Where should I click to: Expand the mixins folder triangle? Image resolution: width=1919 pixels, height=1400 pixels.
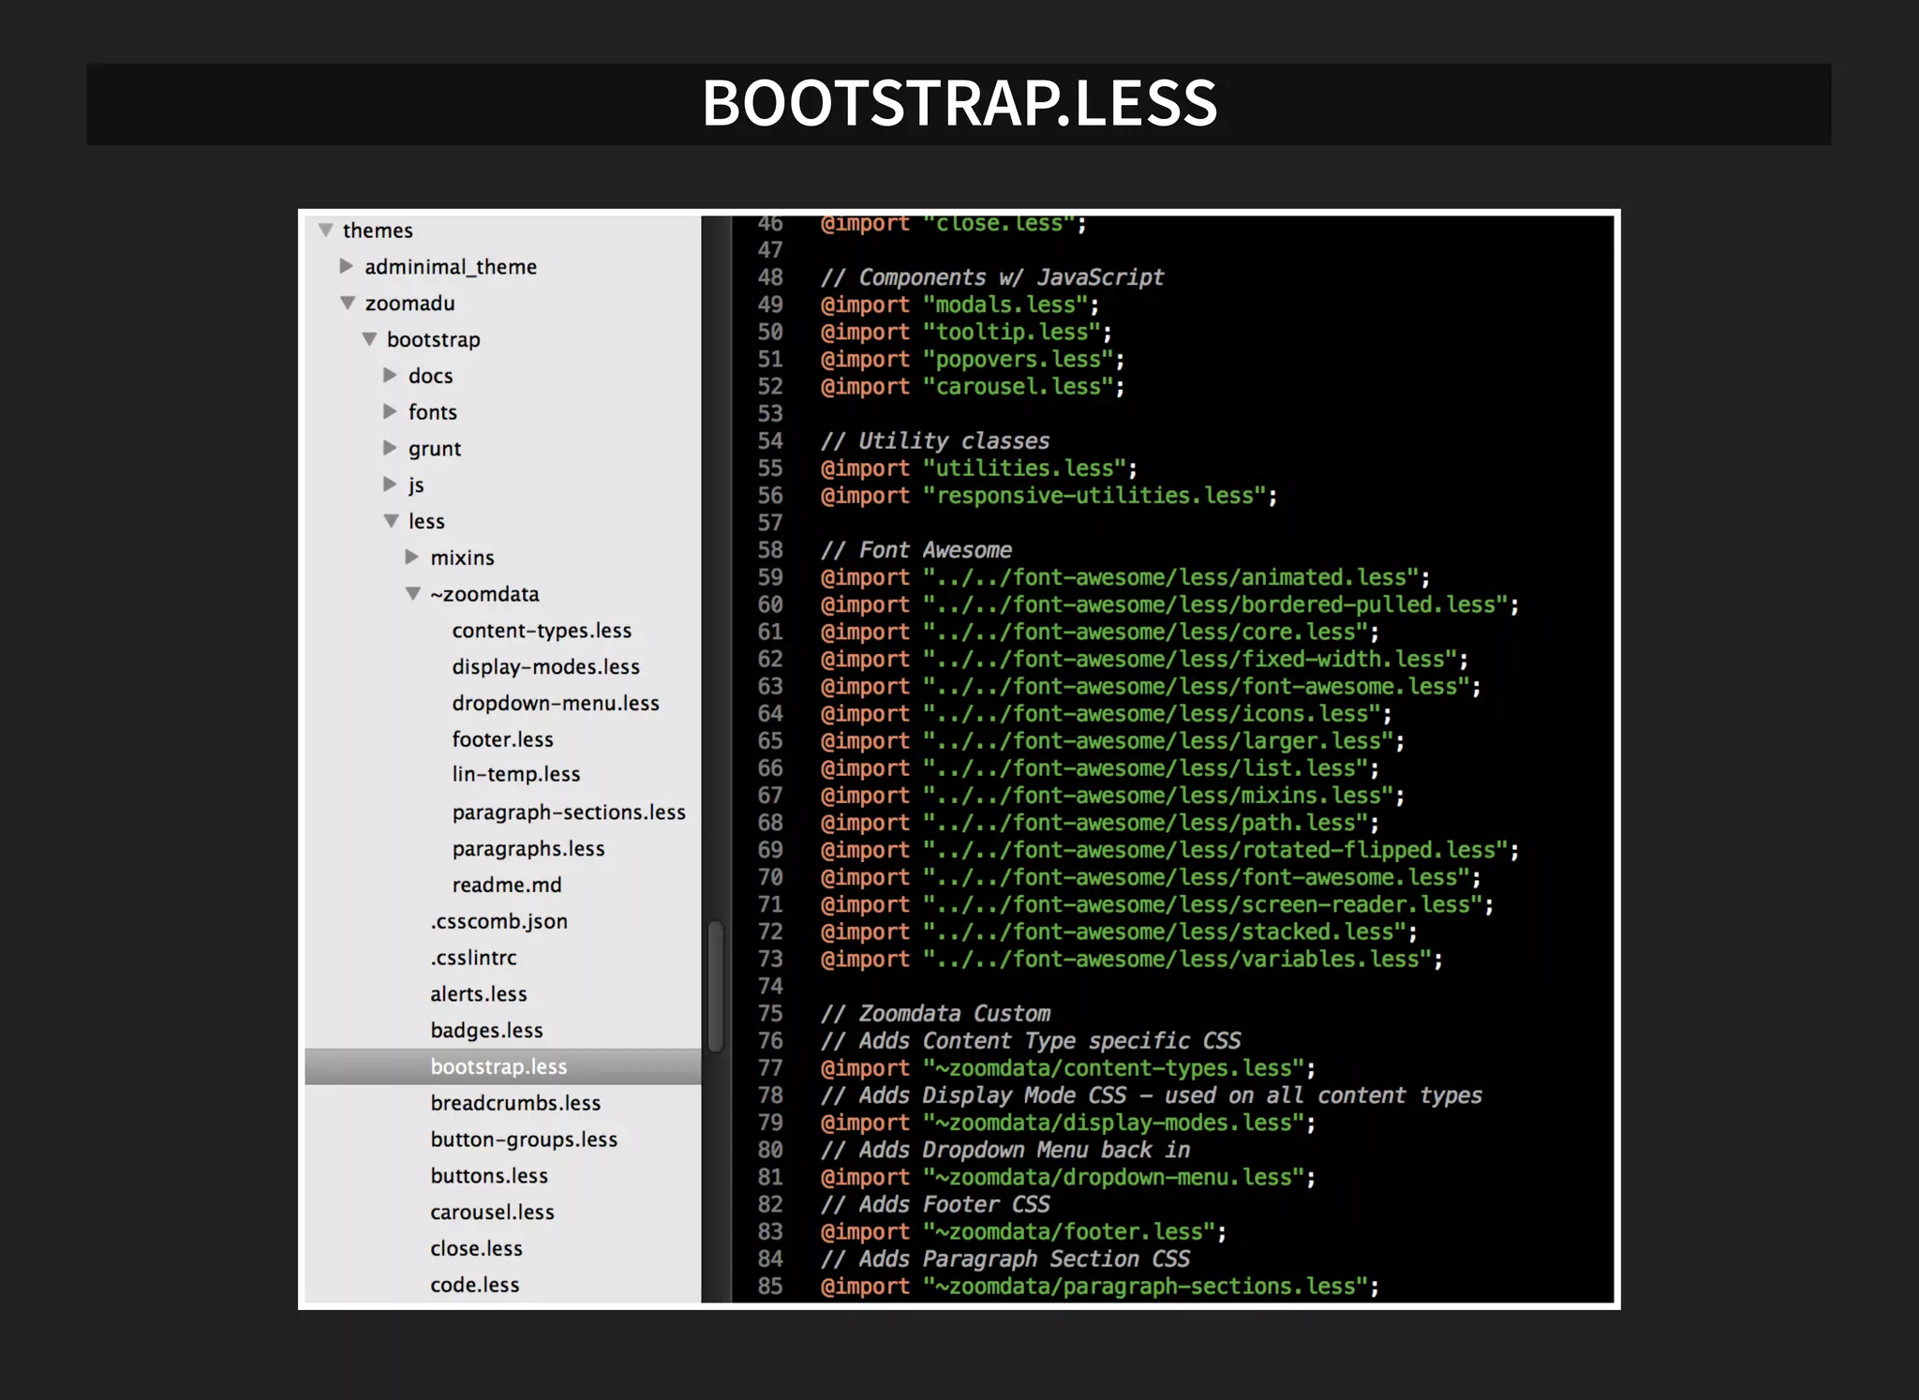(x=411, y=557)
